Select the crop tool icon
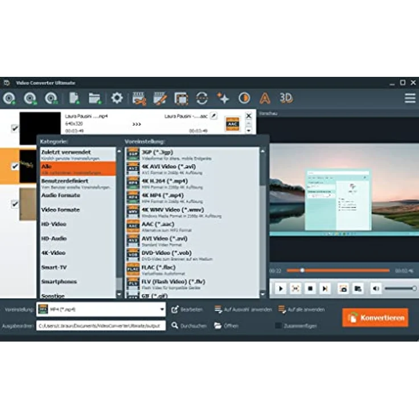The image size is (419, 419). 181,98
